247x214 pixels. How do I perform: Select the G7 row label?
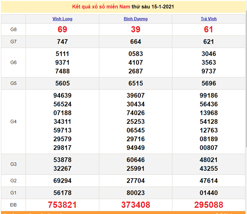tap(13, 42)
